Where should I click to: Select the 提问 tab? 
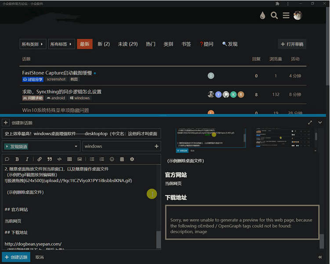coord(207,44)
